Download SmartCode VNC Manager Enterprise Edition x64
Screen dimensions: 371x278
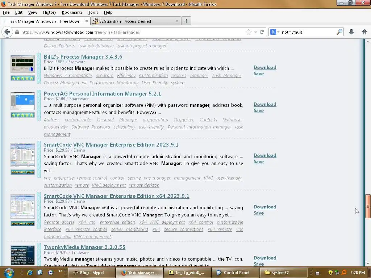coord(265,207)
